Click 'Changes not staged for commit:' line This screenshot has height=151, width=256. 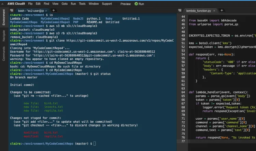pyautogui.click(x=35, y=118)
